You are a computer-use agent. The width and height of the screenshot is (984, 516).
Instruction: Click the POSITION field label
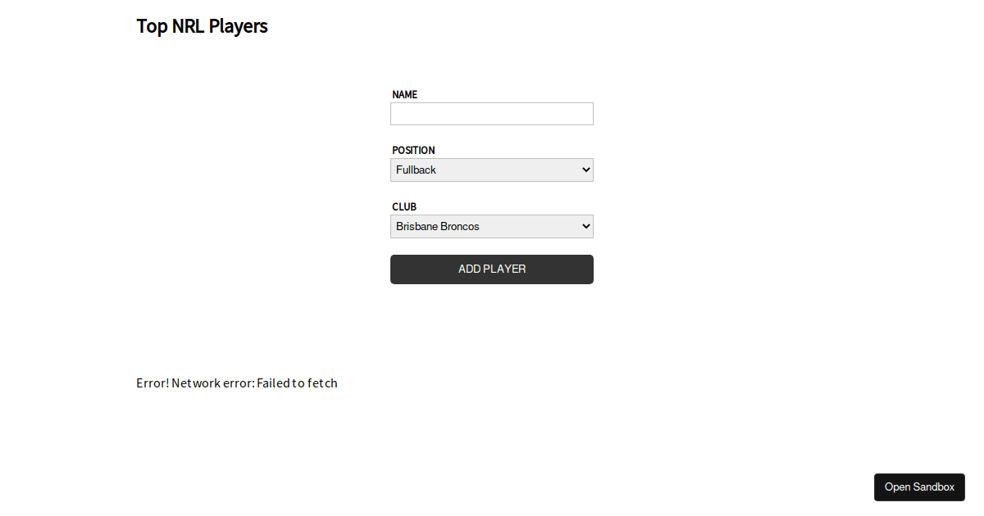[413, 151]
